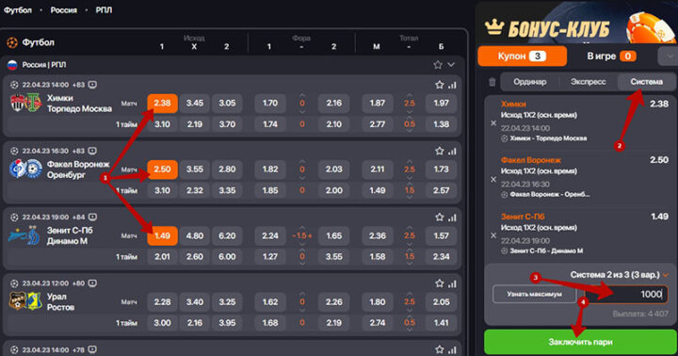
Task: Click Урал and Ростов team logos
Action: pos(25,301)
